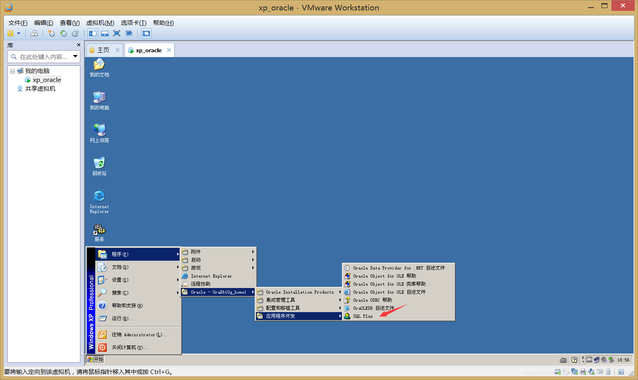
Task: Open Oracle ODBC 帮助 menu entry
Action: pyautogui.click(x=399, y=300)
